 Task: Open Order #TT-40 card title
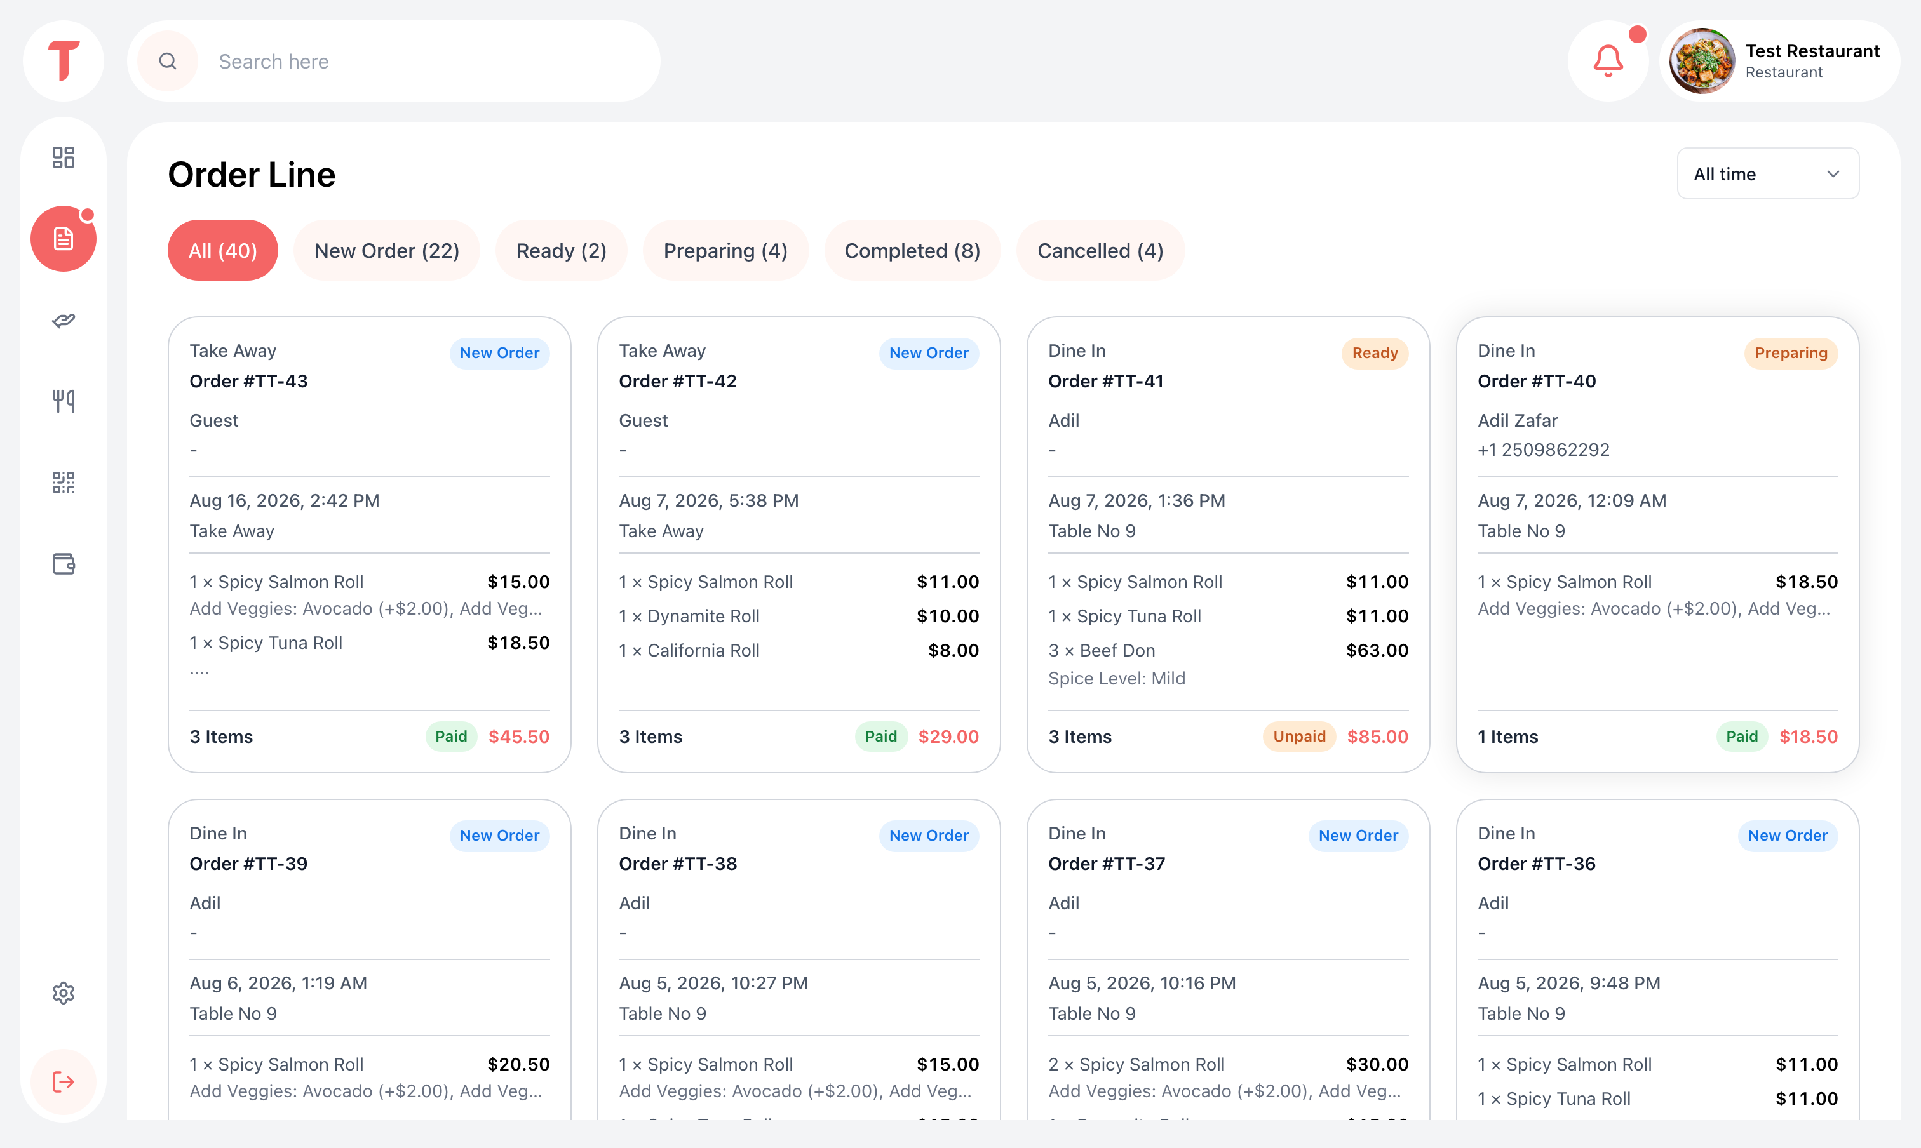pos(1537,380)
